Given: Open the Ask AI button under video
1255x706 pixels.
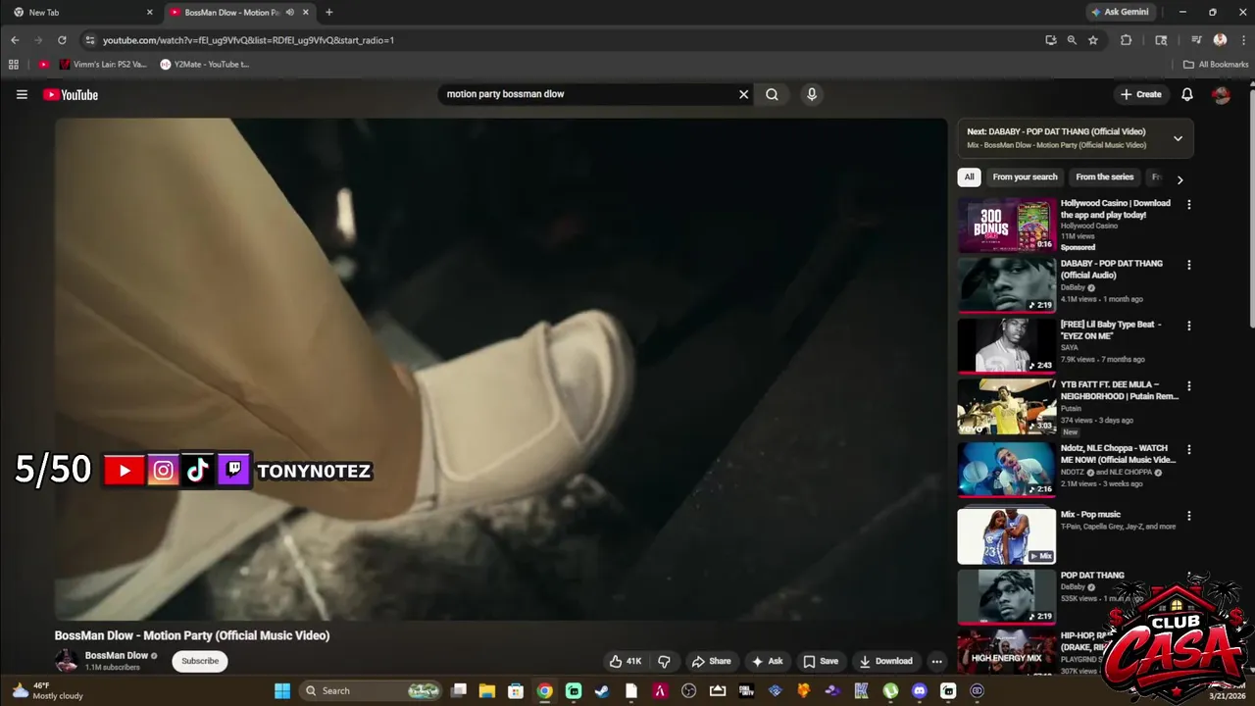Looking at the screenshot, I should pyautogui.click(x=767, y=661).
